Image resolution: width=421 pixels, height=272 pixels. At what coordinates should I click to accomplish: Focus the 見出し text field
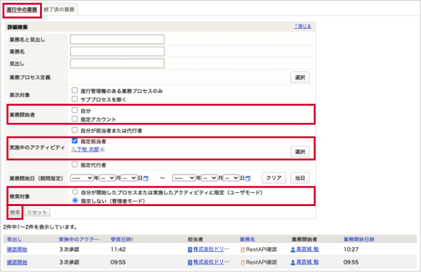[118, 63]
